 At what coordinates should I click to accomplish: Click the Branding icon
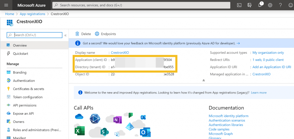[x=8, y=72]
